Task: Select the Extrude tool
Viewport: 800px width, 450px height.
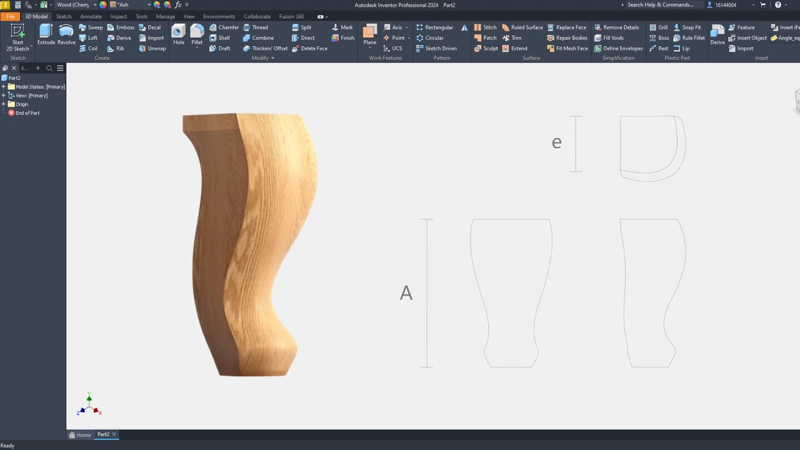Action: pos(46,35)
